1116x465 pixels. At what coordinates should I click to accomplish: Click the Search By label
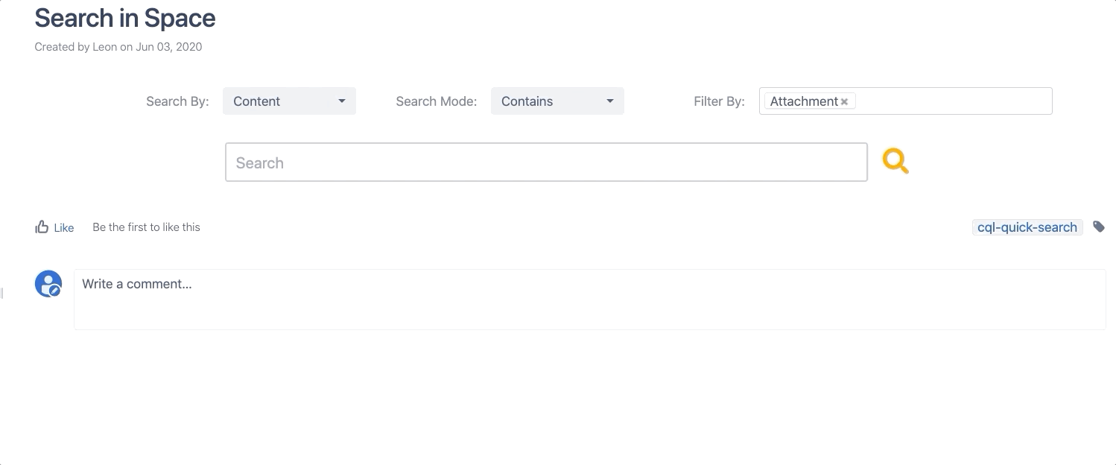177,101
